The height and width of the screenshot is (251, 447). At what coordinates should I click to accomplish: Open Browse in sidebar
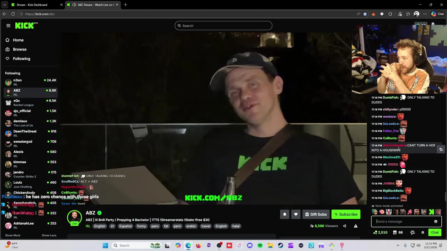coord(20,50)
